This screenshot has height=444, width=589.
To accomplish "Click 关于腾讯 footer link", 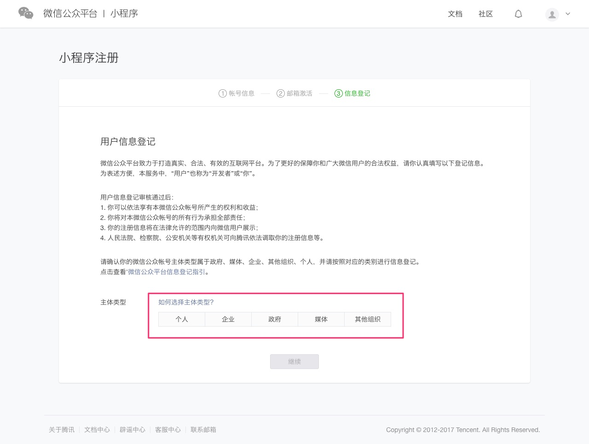I will coord(61,430).
